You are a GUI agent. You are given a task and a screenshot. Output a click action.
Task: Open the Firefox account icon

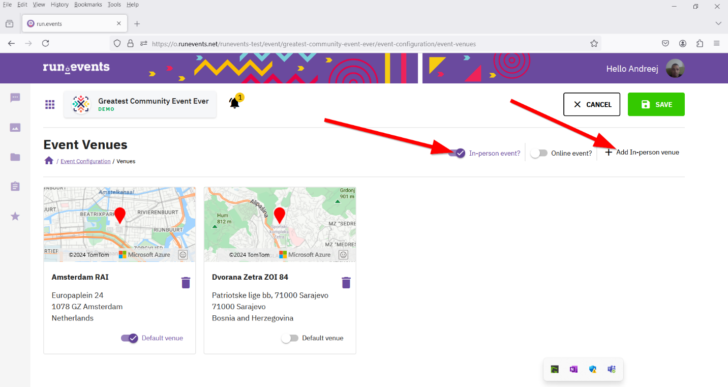(x=683, y=44)
